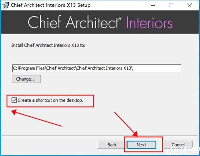This screenshot has width=200, height=156.
Task: Click the maximize button in title bar
Action: pyautogui.click(x=171, y=5)
